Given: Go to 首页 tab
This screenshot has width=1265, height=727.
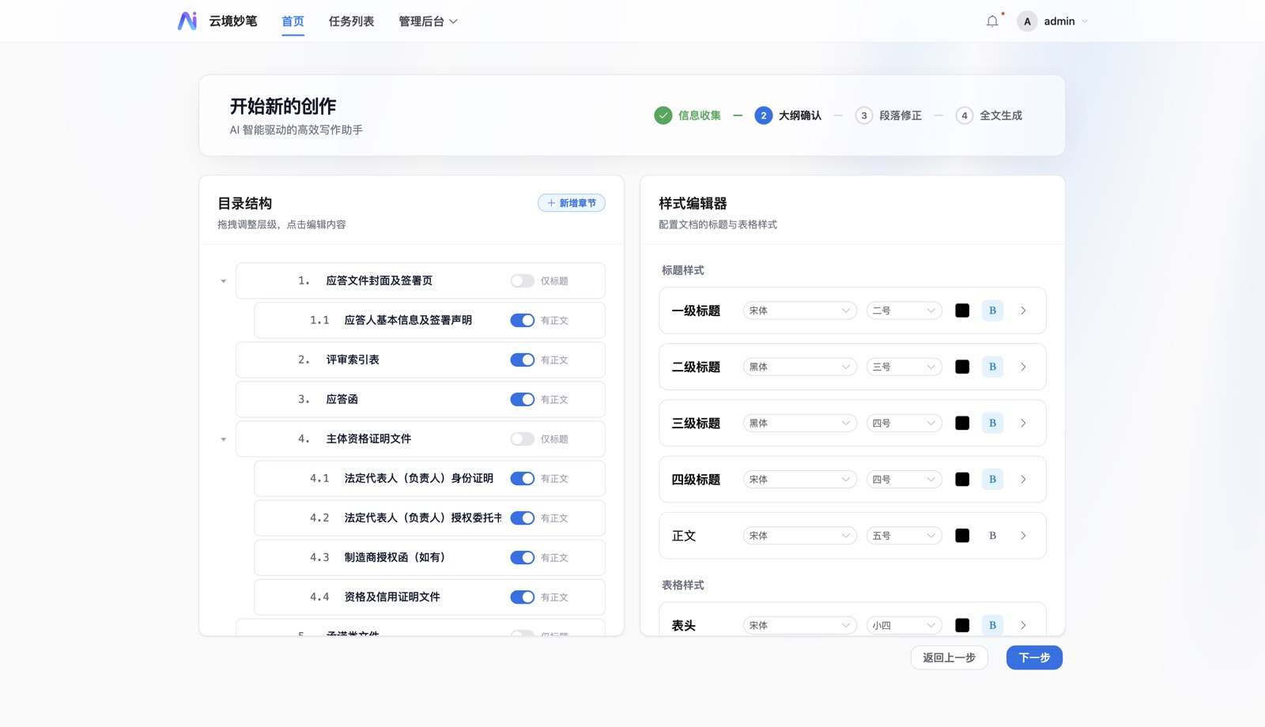Looking at the screenshot, I should [293, 21].
